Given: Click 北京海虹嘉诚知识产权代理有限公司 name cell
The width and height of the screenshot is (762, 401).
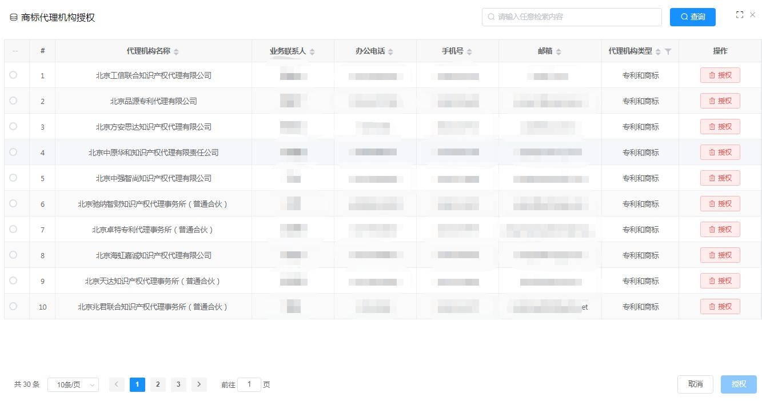Looking at the screenshot, I should point(154,255).
